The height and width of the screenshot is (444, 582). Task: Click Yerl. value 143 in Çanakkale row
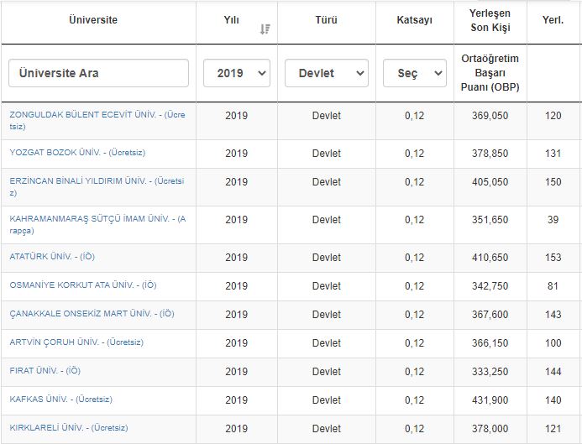coord(553,314)
